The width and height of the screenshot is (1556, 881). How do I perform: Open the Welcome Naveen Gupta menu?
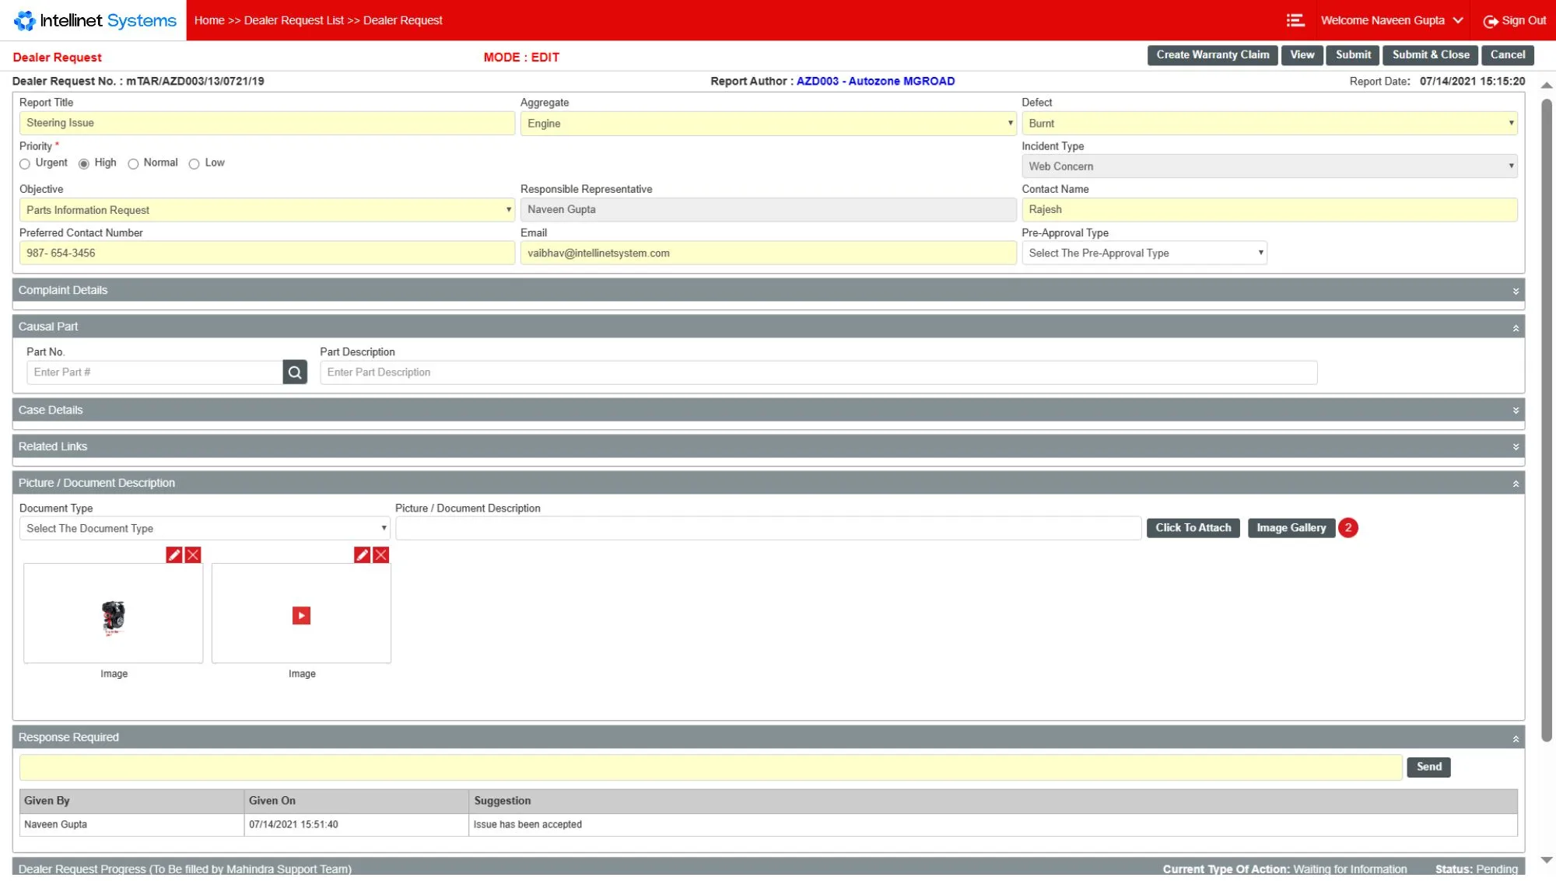(1392, 20)
